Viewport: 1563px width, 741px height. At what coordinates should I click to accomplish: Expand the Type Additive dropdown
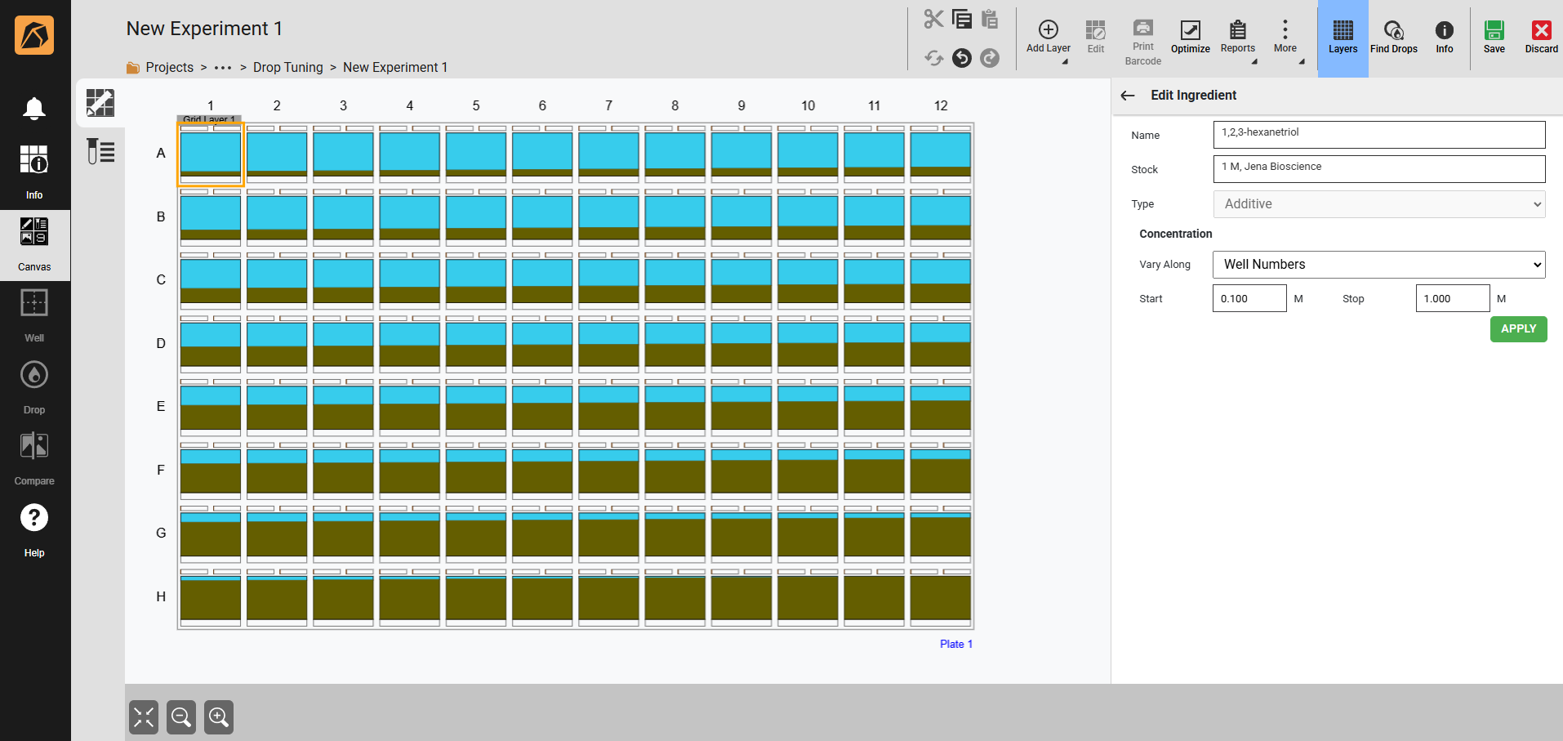(1378, 204)
